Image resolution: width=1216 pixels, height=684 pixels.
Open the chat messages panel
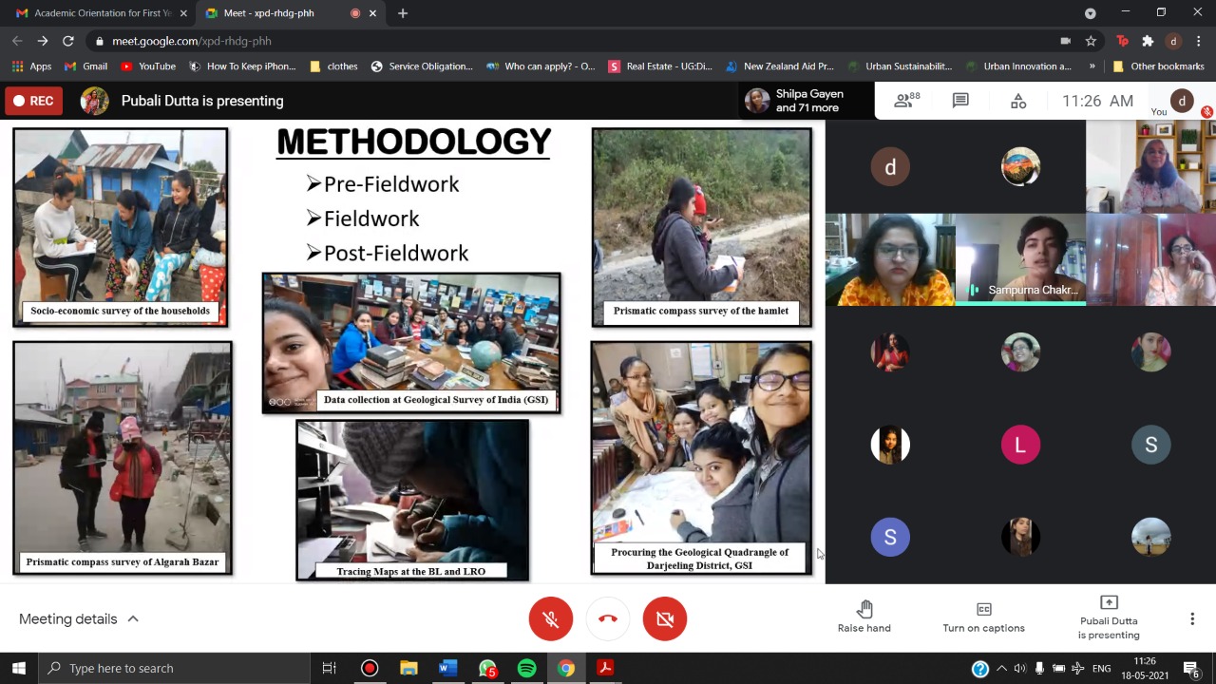(960, 101)
